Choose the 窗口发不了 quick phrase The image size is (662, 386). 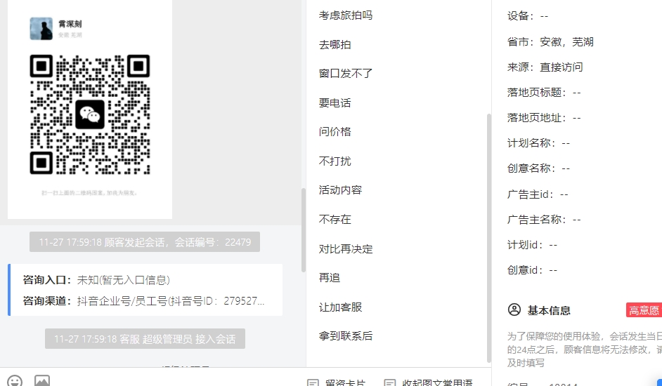[x=345, y=74]
